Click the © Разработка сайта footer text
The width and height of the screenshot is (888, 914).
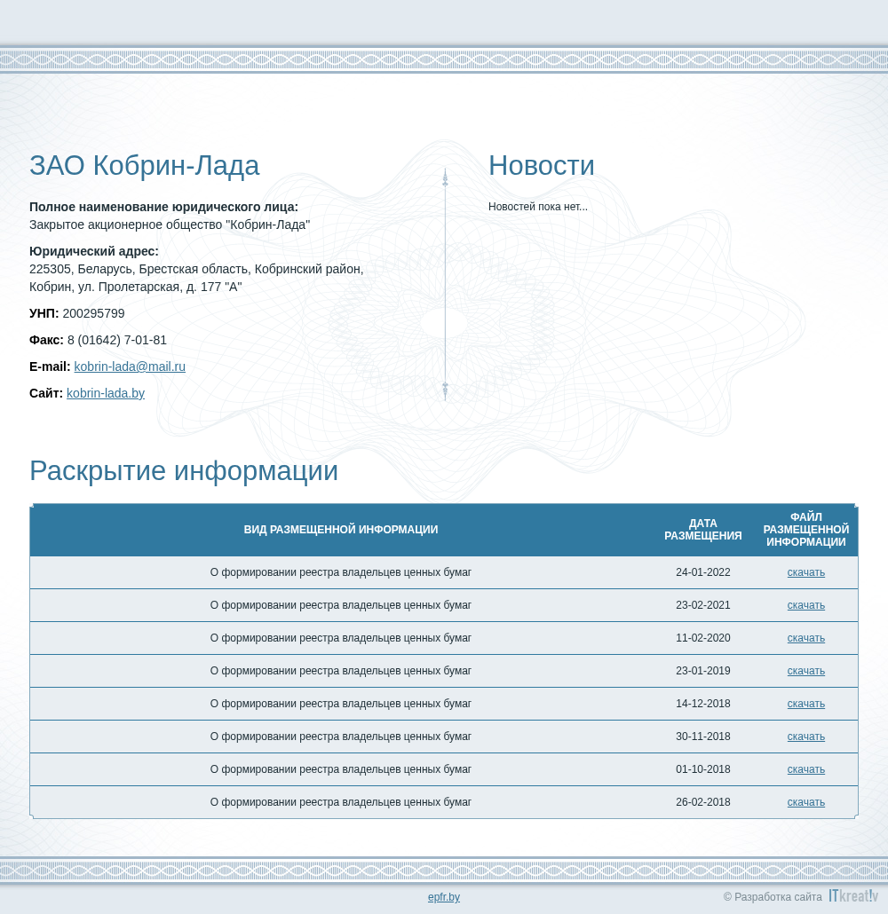[x=773, y=897]
